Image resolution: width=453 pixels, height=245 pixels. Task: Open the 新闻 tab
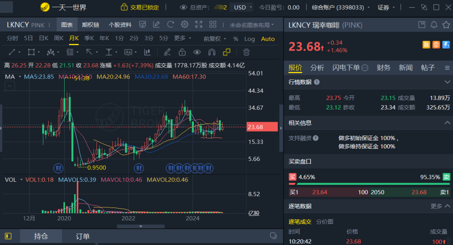coord(406,68)
